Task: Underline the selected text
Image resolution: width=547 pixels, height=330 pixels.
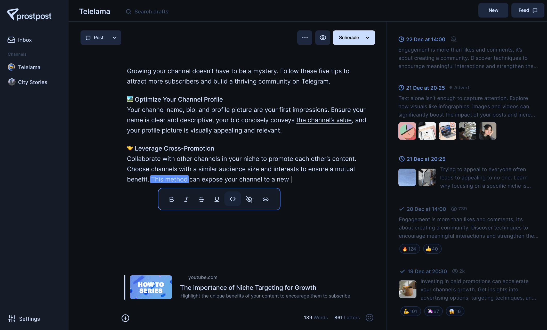Action: click(x=217, y=199)
